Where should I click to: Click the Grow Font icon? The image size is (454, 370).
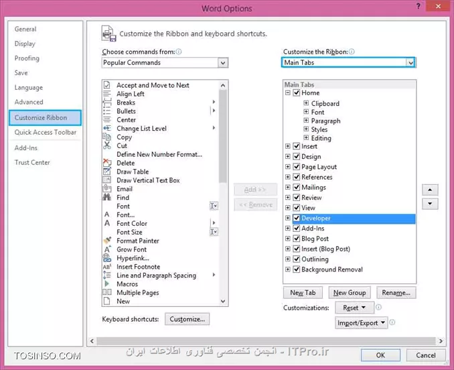tap(107, 249)
